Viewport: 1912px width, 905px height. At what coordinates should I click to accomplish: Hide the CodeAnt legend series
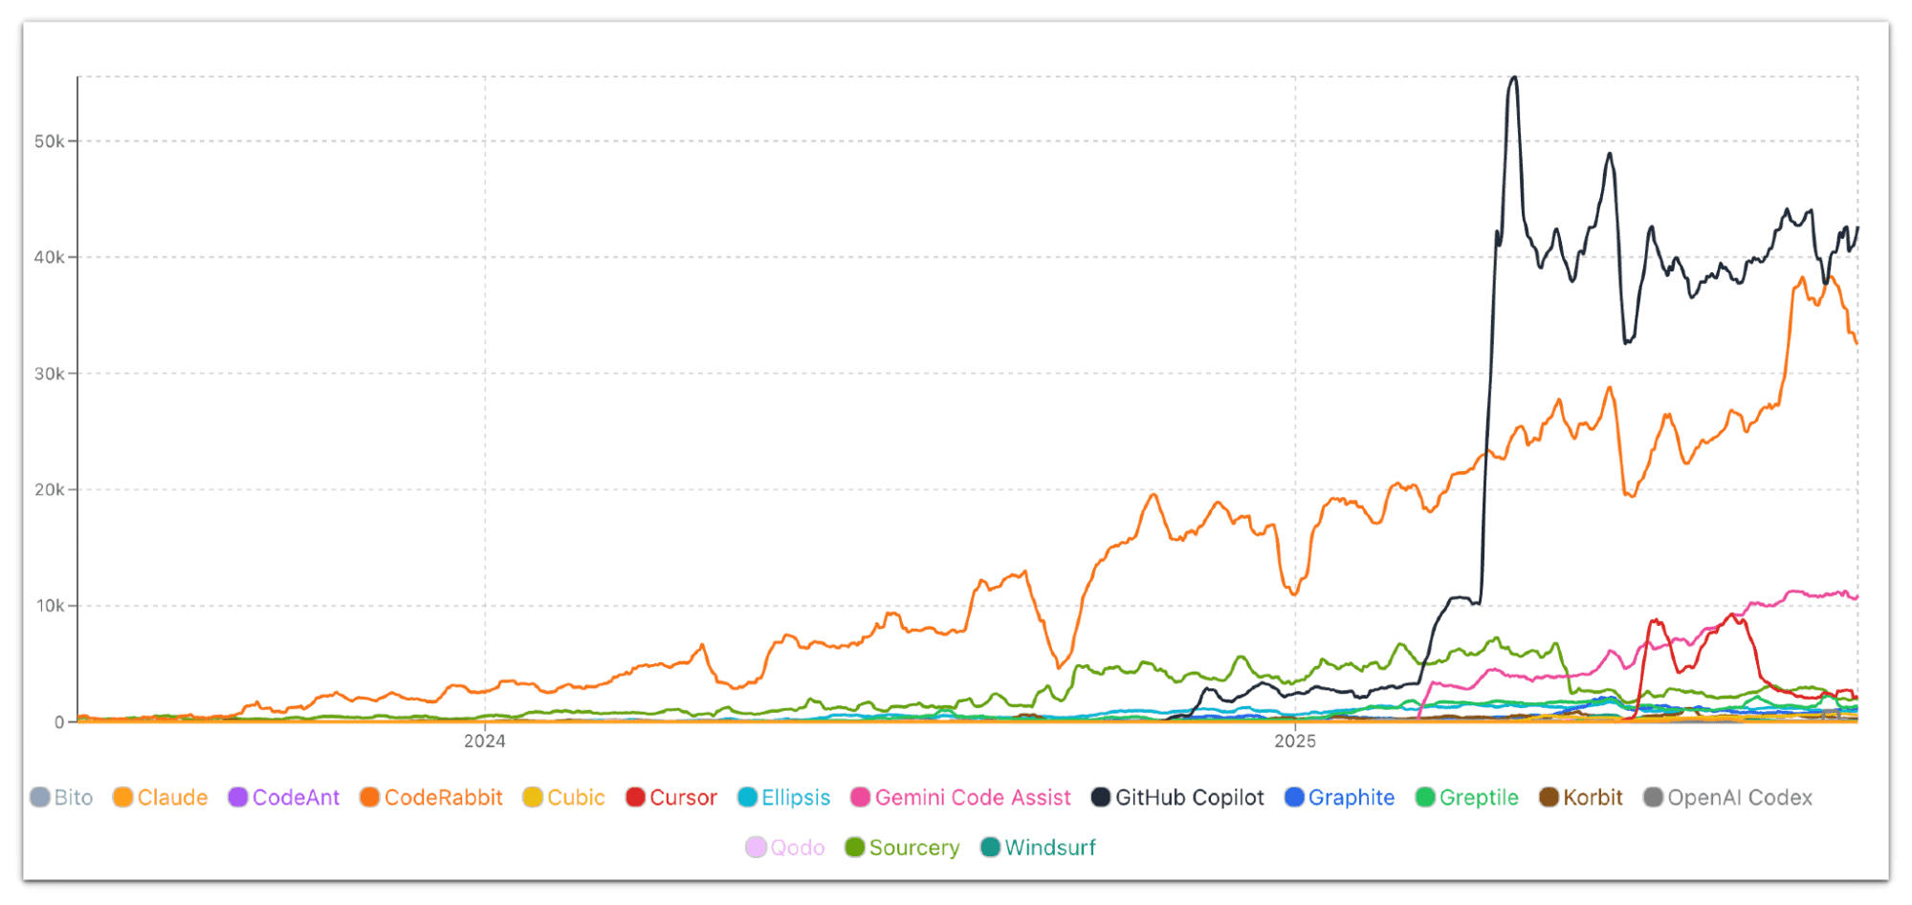click(x=284, y=797)
